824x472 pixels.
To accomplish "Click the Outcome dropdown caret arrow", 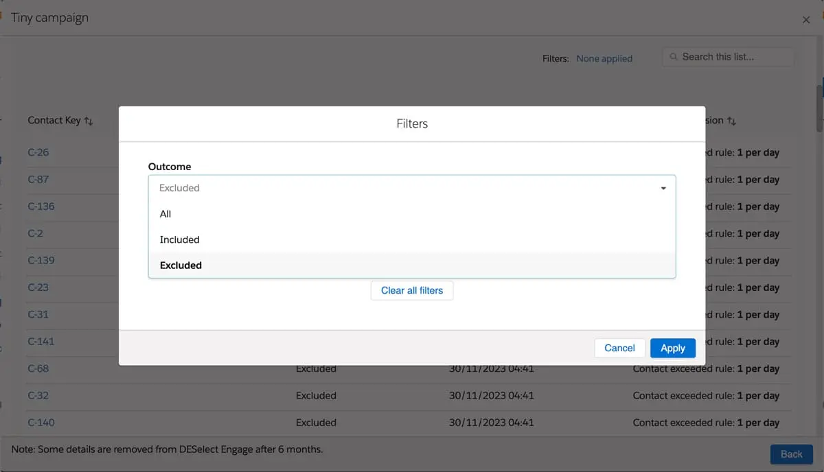I will pyautogui.click(x=663, y=188).
